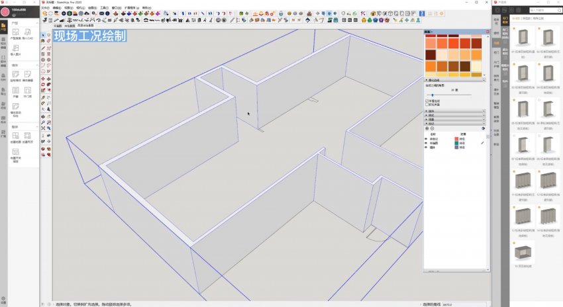The height and width of the screenshot is (307, 563).
Task: Collapse the 图块 section in left panel
Action: coord(36,127)
